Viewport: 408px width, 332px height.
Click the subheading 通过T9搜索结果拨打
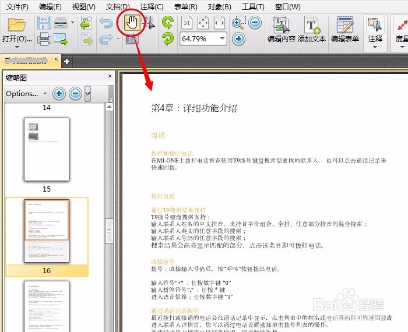pos(178,210)
